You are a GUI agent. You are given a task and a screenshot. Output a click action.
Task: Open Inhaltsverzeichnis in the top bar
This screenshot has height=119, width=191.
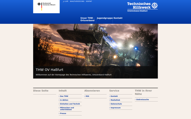click(x=77, y=1)
